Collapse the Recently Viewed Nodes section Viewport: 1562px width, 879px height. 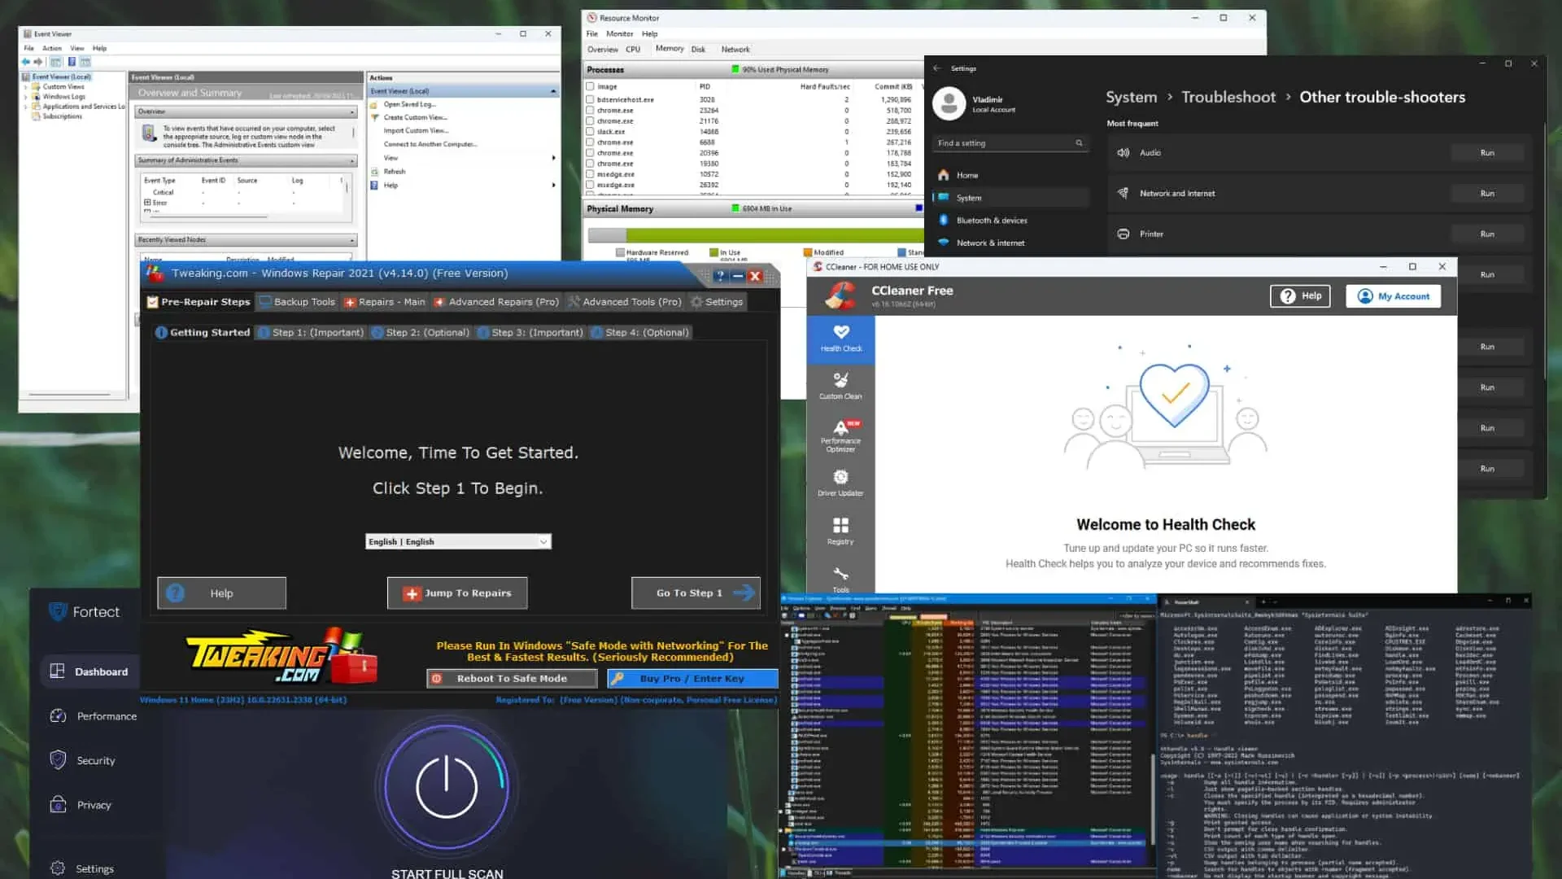pos(352,240)
